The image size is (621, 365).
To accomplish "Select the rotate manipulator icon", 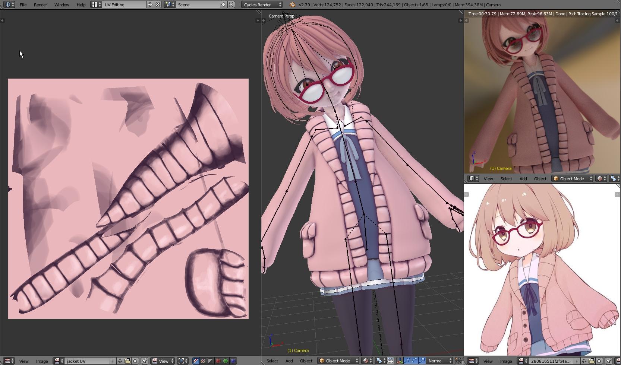I will [x=414, y=361].
